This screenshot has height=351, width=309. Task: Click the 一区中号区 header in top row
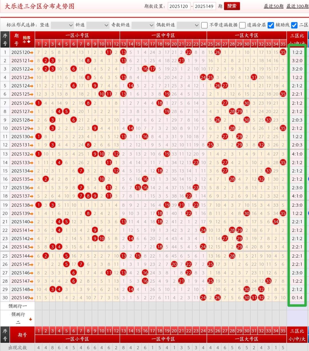[163, 35]
